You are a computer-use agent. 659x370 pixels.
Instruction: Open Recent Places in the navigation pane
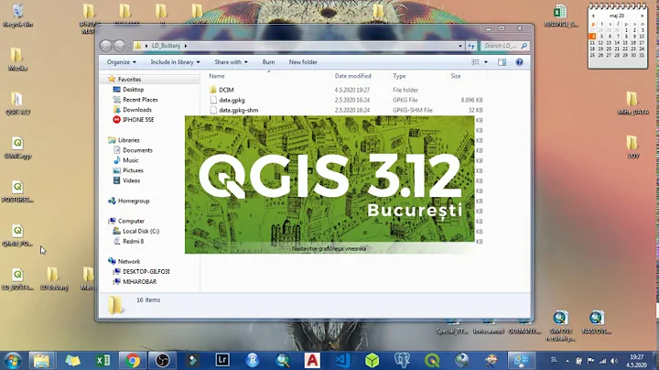click(x=140, y=100)
